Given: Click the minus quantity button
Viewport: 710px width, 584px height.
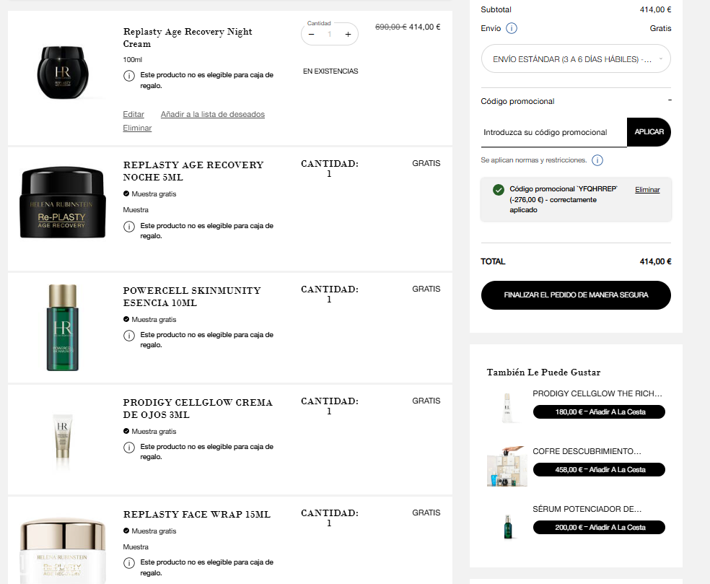Looking at the screenshot, I should [x=311, y=34].
